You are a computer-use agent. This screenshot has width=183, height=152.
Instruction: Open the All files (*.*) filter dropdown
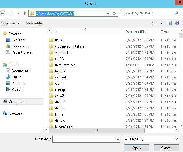(x=151, y=139)
